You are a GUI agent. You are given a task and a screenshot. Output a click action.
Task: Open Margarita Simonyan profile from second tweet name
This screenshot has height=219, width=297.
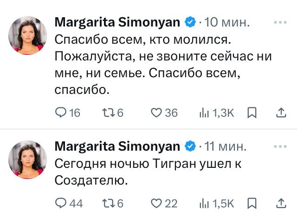(117, 146)
